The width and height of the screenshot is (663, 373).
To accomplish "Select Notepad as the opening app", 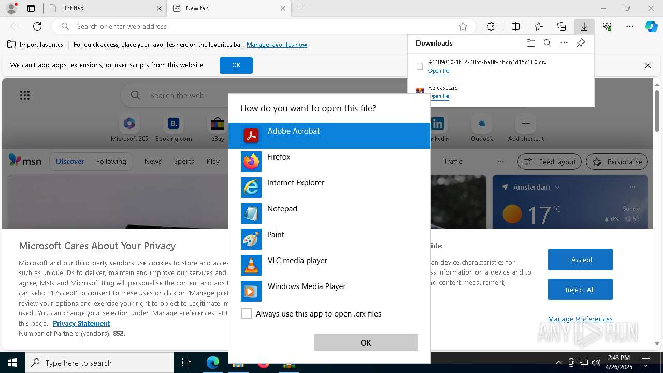I will (x=329, y=213).
